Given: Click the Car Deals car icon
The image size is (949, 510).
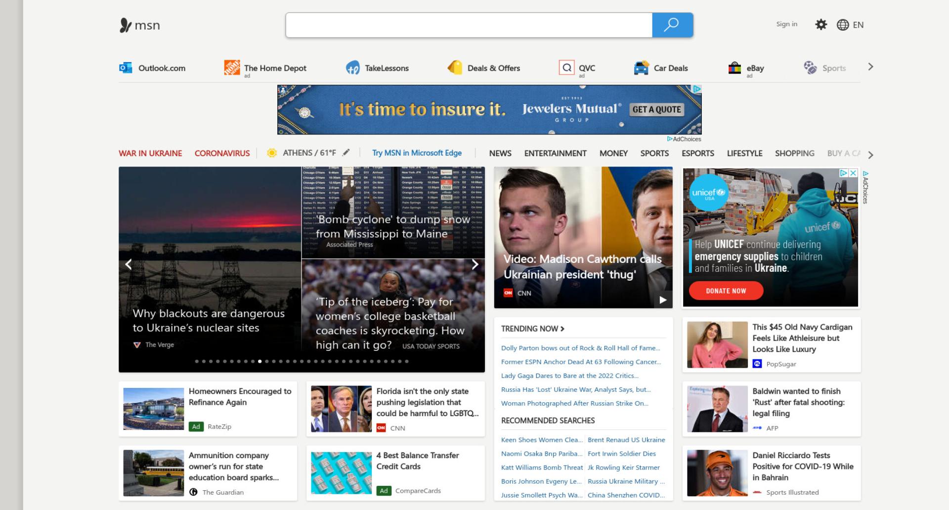Looking at the screenshot, I should (x=641, y=68).
